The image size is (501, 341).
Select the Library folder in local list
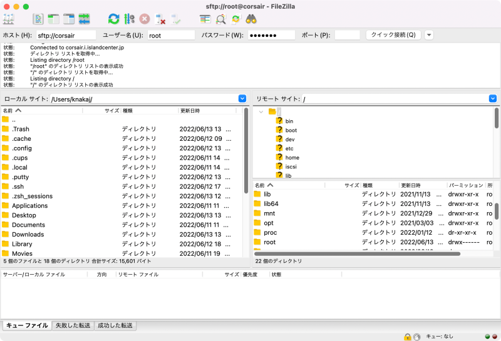pyautogui.click(x=121, y=244)
